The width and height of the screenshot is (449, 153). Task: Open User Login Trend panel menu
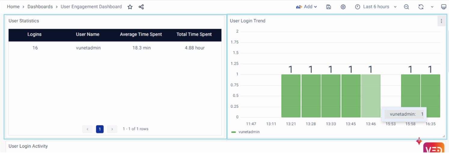tap(441, 21)
